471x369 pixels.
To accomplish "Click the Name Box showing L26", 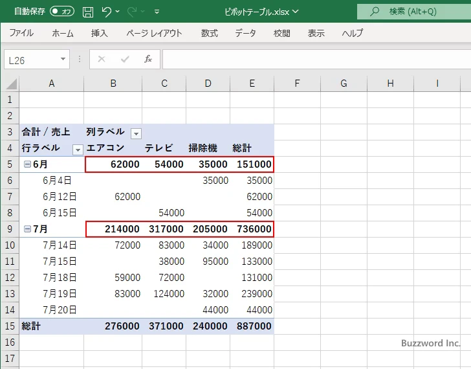I will coord(32,60).
